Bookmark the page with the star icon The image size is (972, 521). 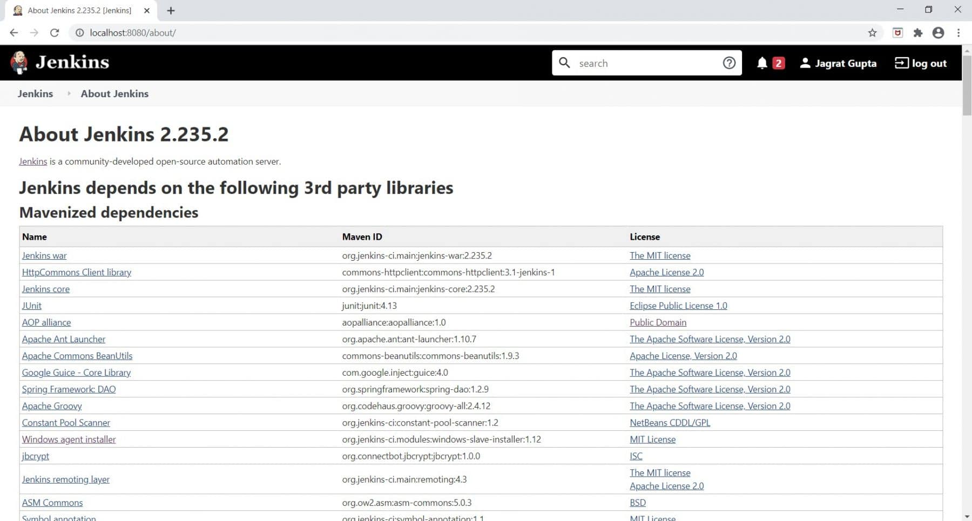point(872,32)
